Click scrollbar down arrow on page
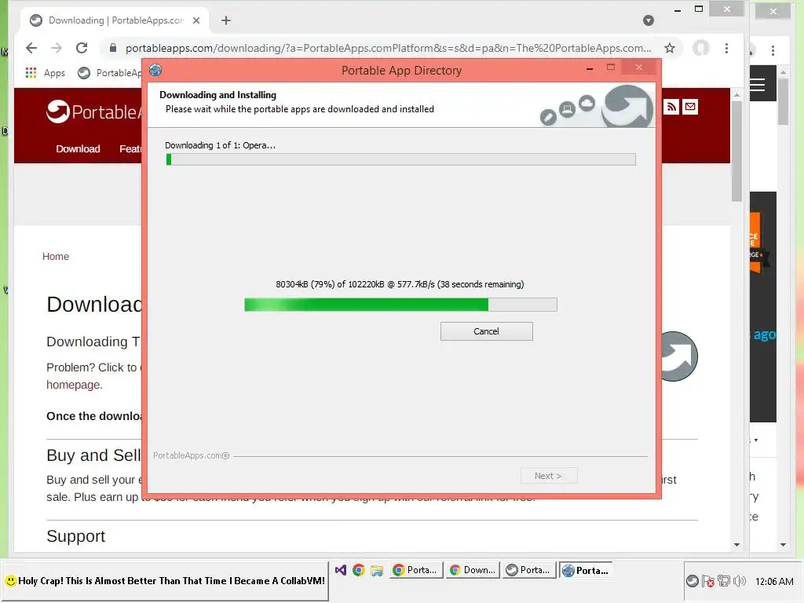Screen dimensions: 804x603 (736, 545)
